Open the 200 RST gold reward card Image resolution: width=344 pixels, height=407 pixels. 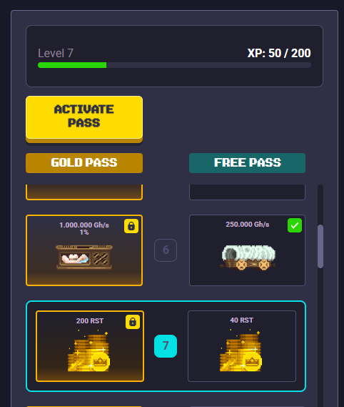coord(90,346)
